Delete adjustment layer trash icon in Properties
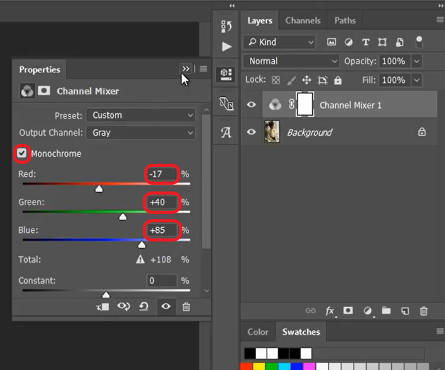 coord(186,306)
